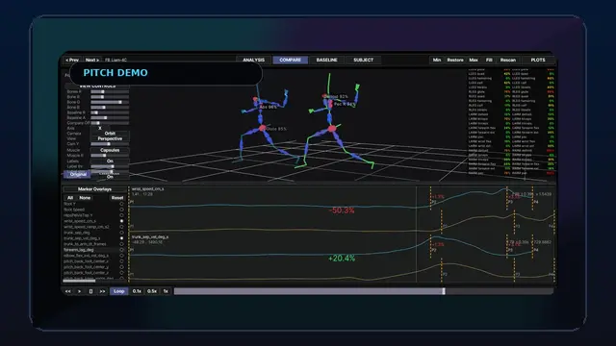Set playback speed to 0.5x

(x=152, y=291)
